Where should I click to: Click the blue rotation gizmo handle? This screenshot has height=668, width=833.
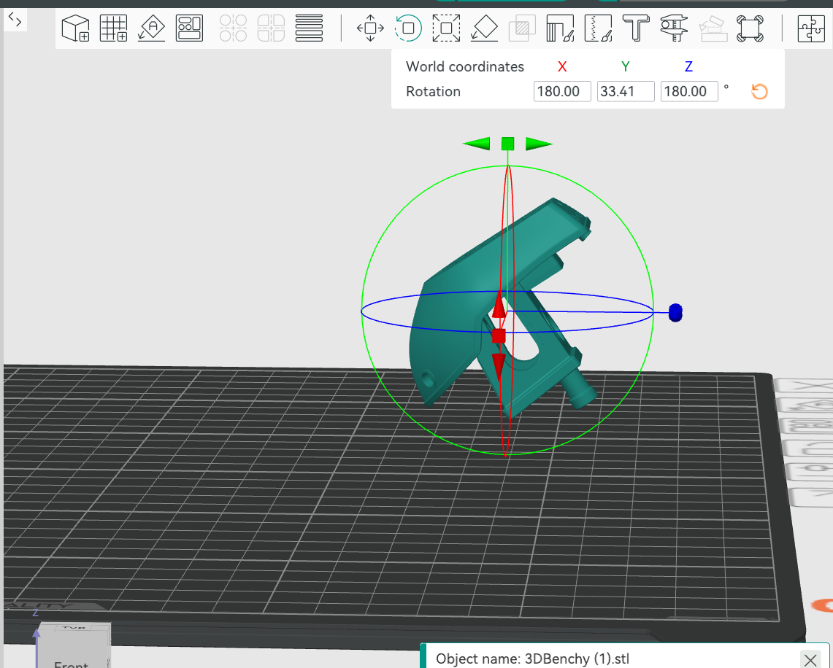(x=675, y=313)
